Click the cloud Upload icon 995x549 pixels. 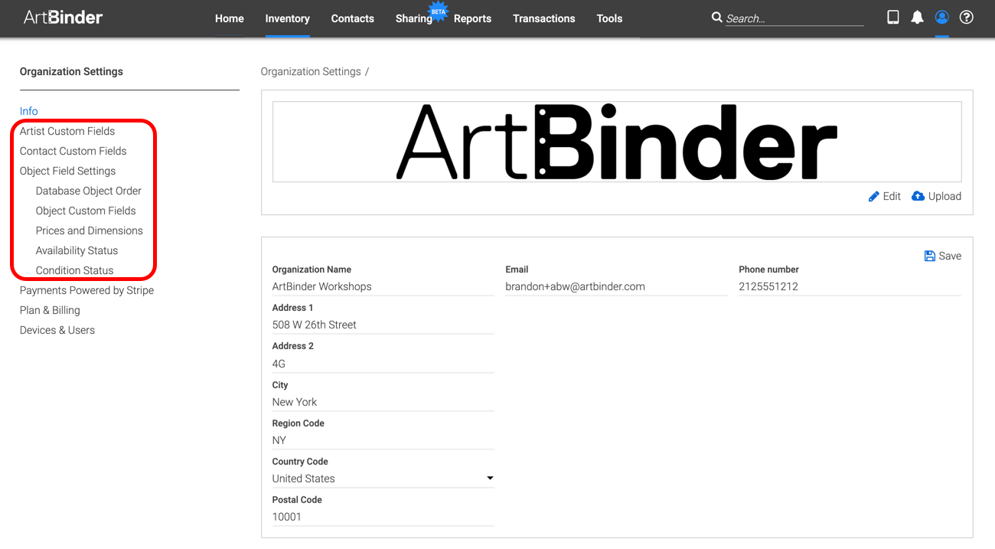click(918, 196)
